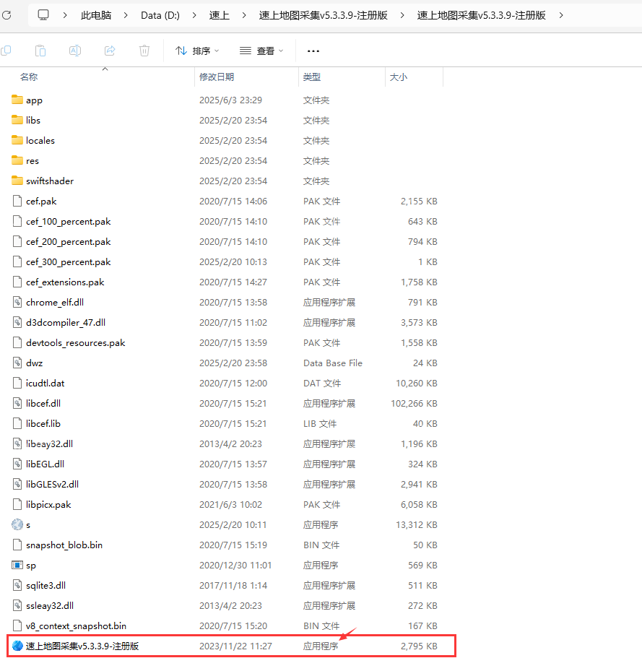Expand chevron after 速上 in breadcrumb
642x658 pixels.
[244, 15]
